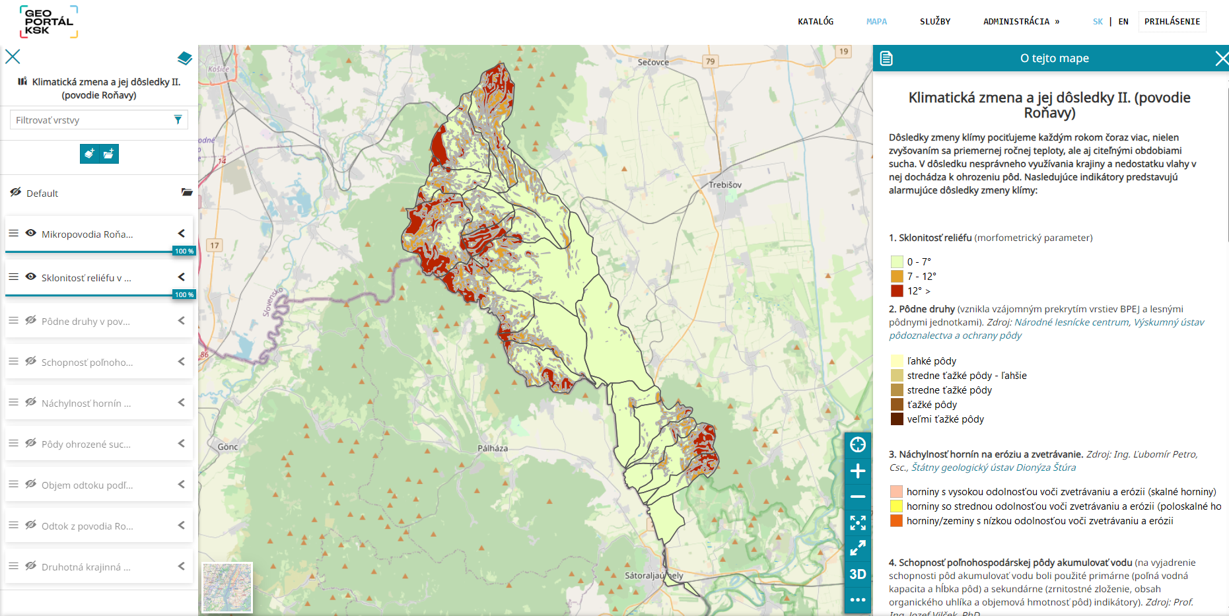
Task: Click the filter funnel icon
Action: click(178, 120)
